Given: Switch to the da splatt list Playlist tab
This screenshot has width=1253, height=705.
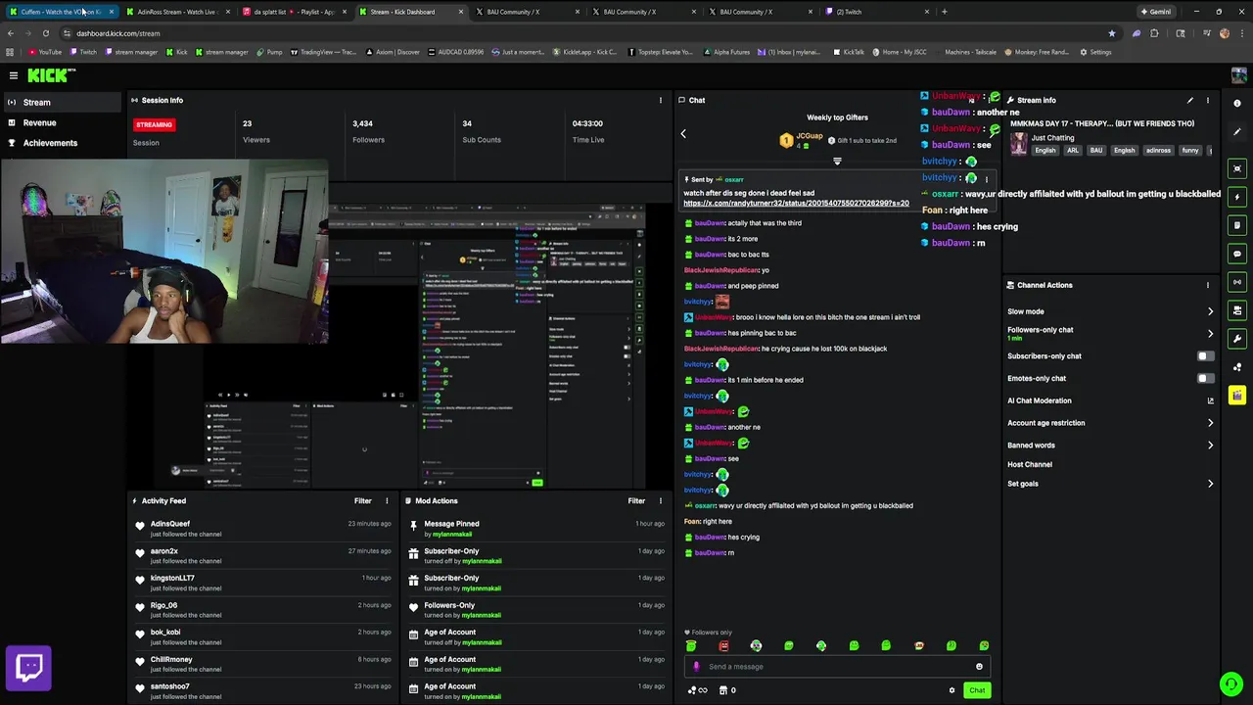Looking at the screenshot, I should [x=294, y=12].
